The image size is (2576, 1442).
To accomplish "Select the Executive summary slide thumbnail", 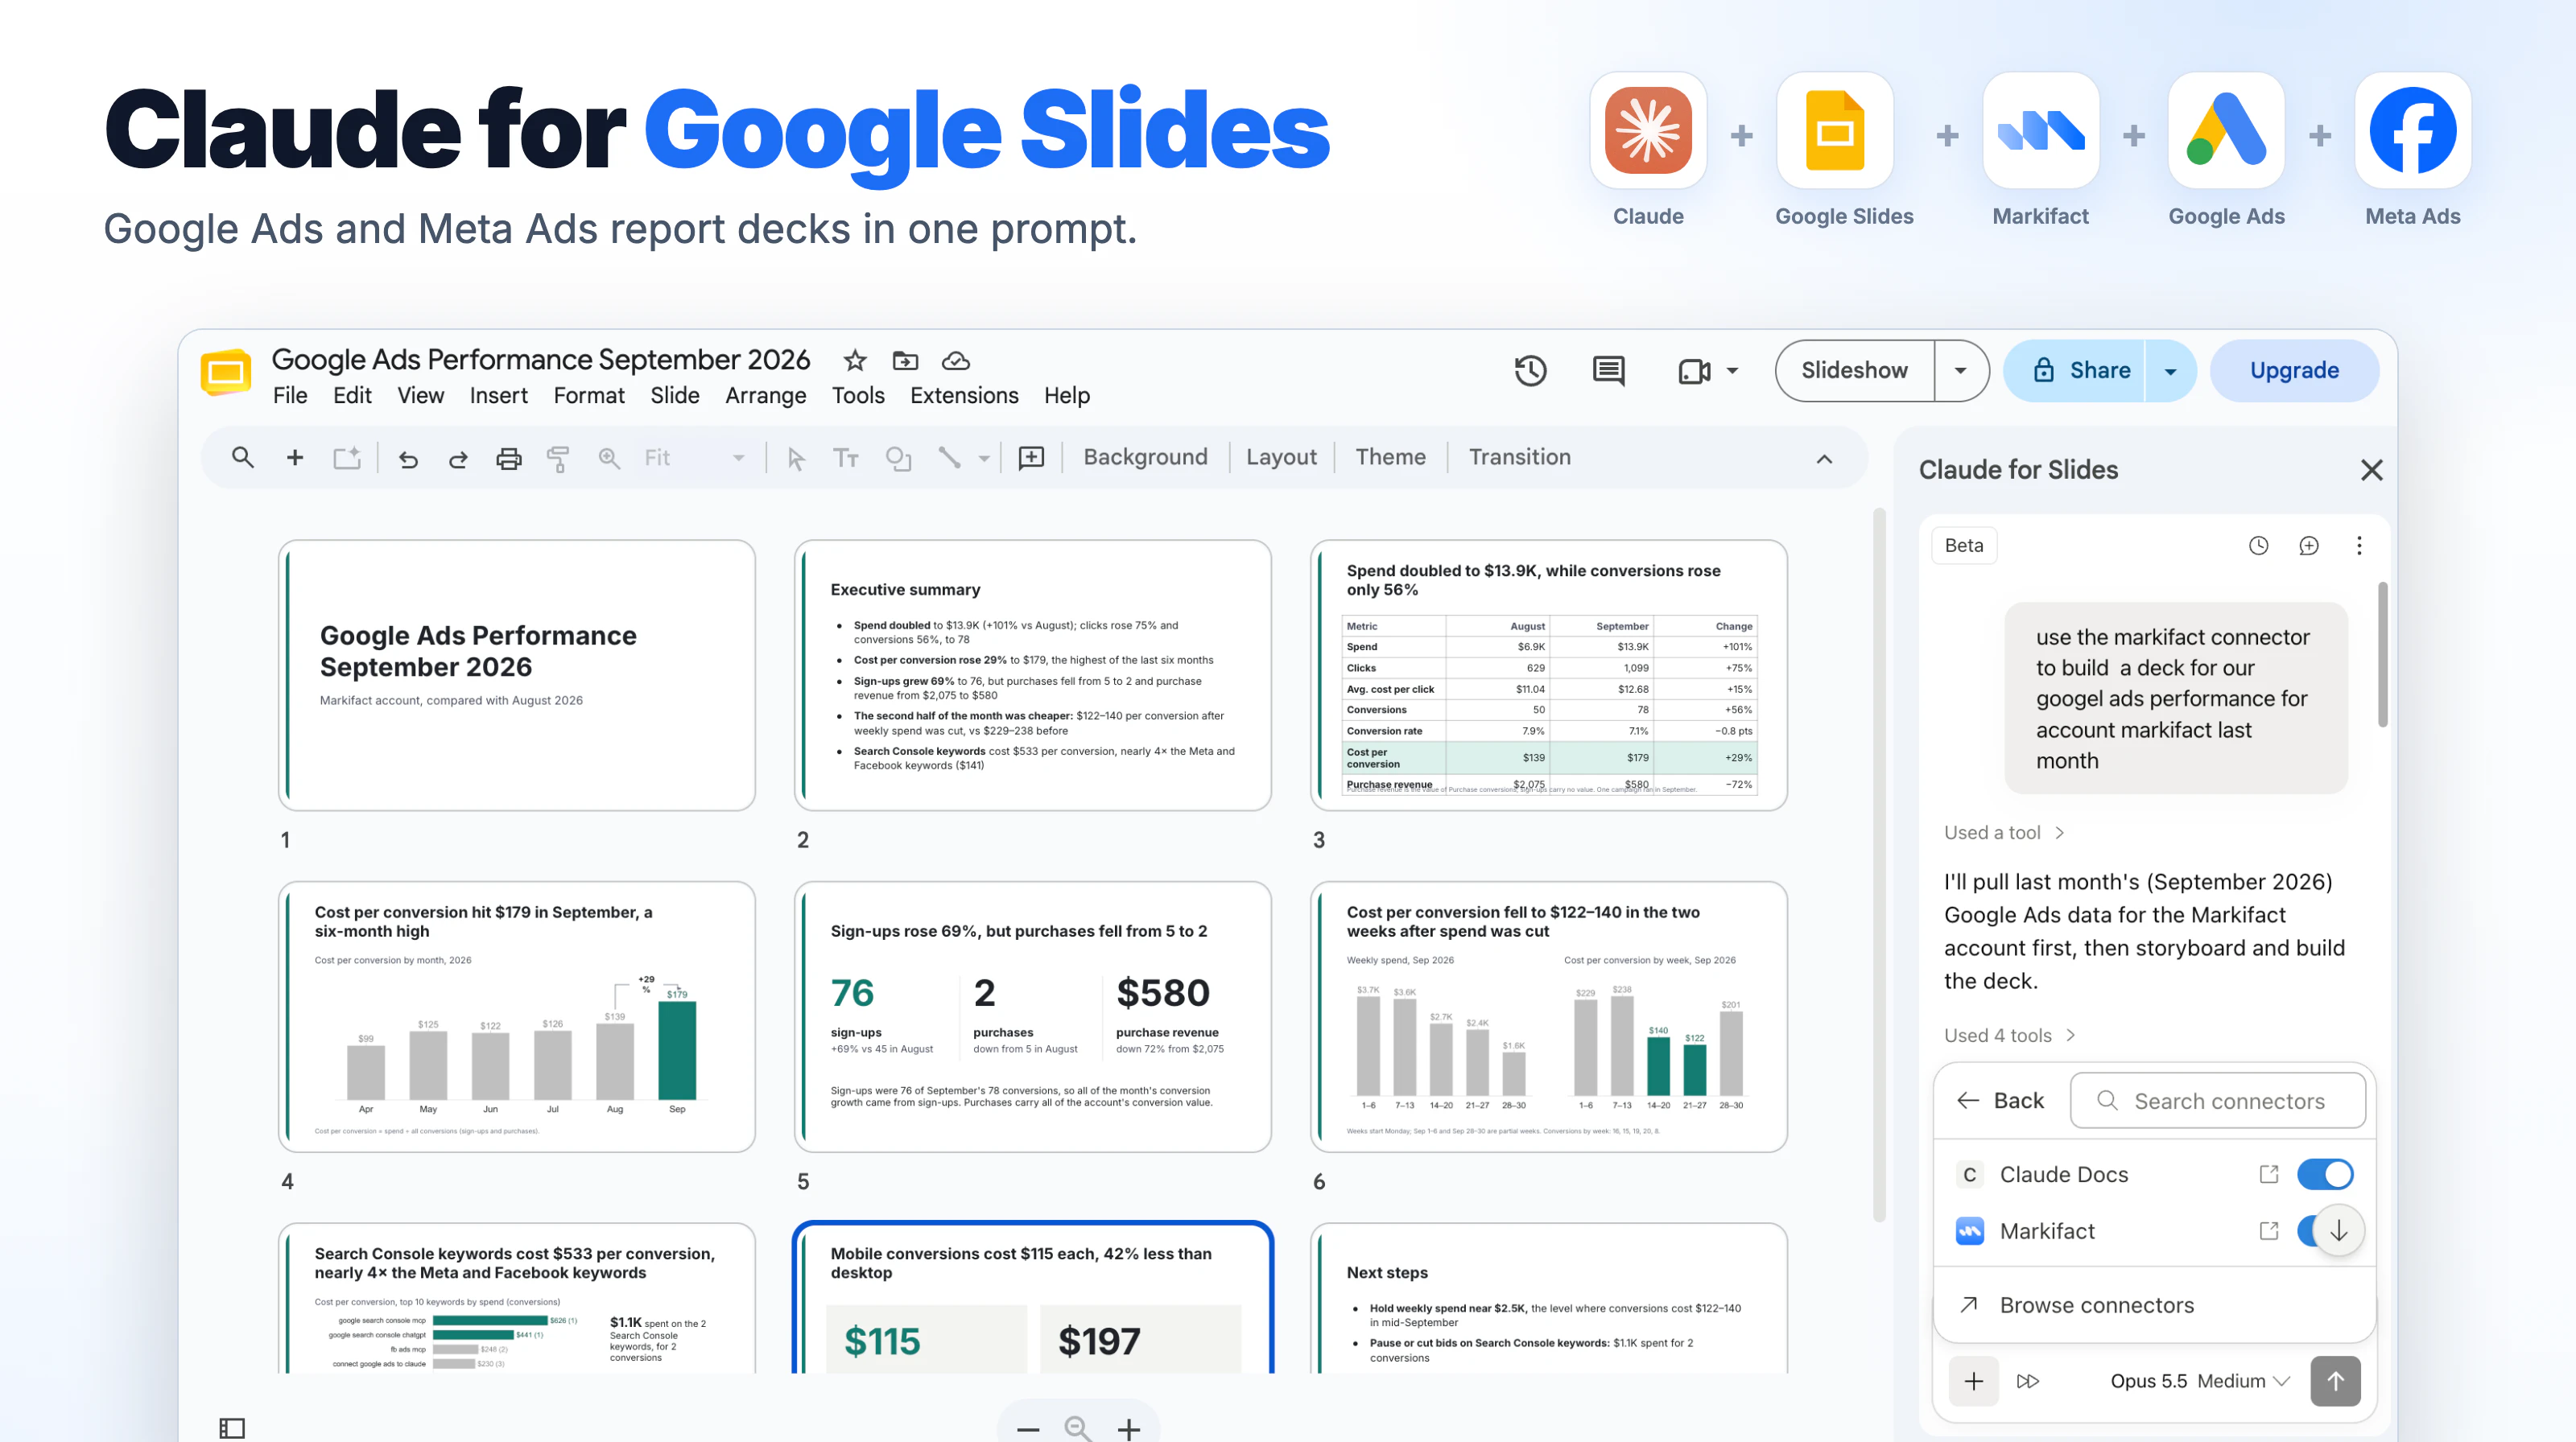I will click(x=1032, y=675).
